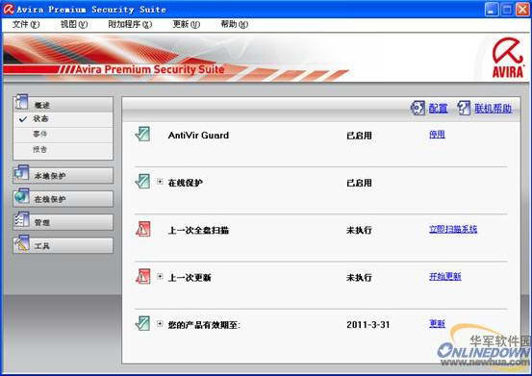This screenshot has width=532, height=376.
Task: Click the green check icon for 在线保护 row
Action: click(142, 182)
